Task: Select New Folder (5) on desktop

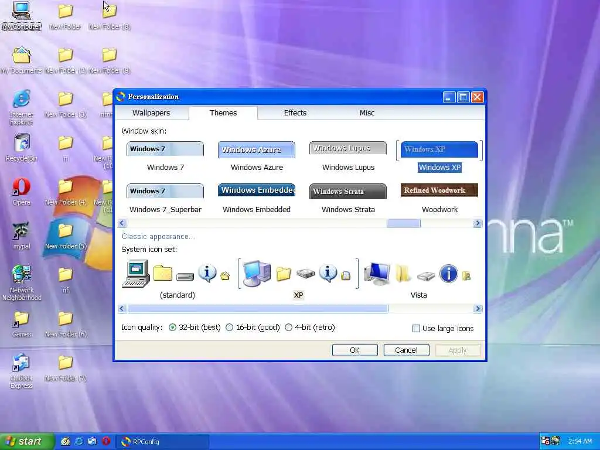Action: tap(66, 236)
